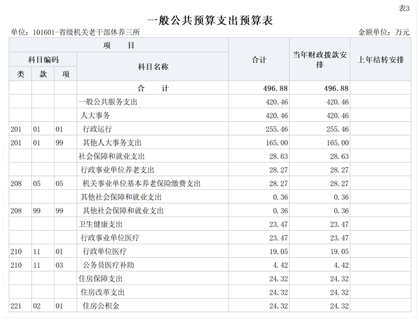Select the 上年结转安排 column header
Image resolution: width=420 pixels, height=321 pixels.
[x=380, y=60]
